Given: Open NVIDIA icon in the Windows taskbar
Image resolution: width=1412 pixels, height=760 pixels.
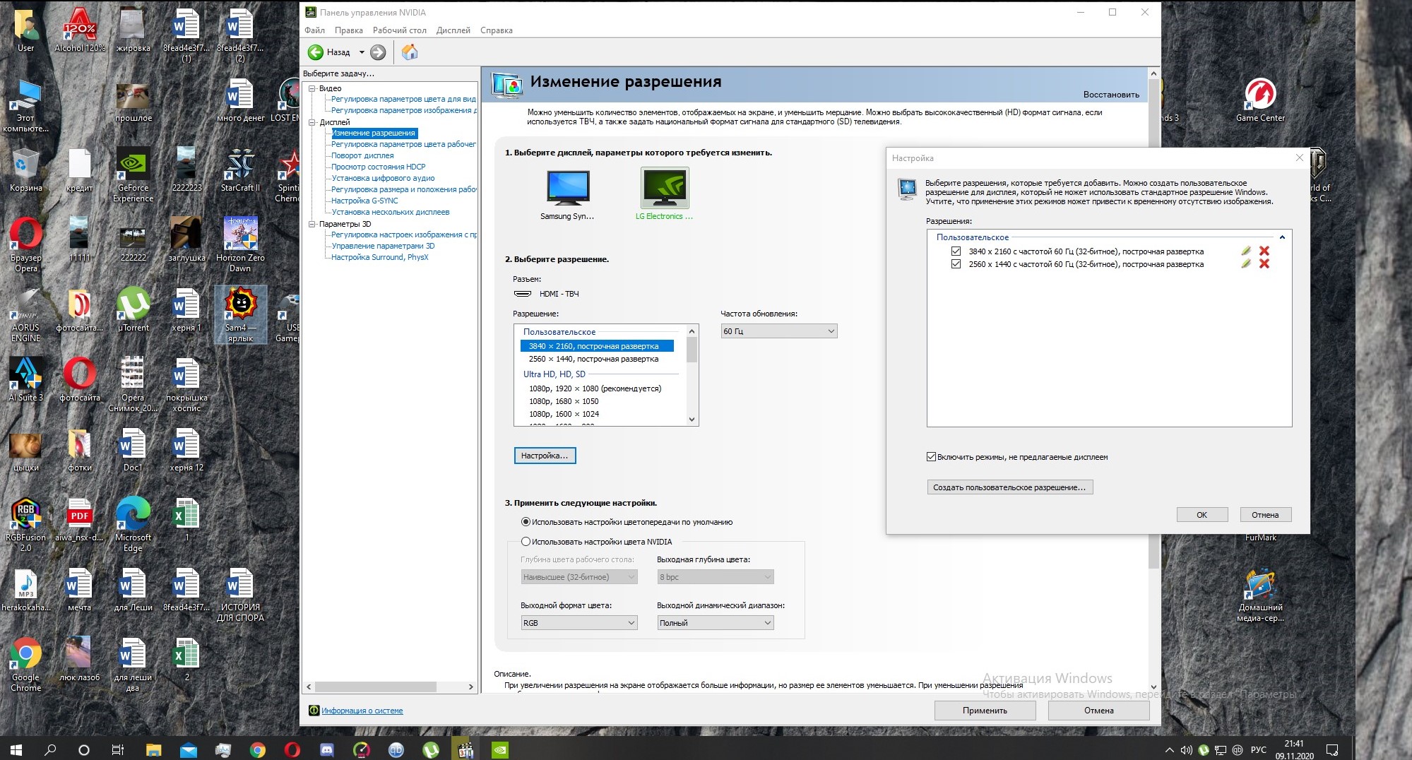Looking at the screenshot, I should pos(499,750).
